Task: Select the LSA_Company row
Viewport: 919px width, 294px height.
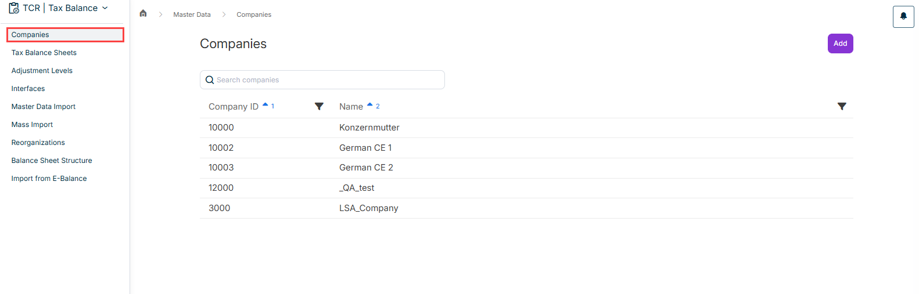Action: [x=526, y=208]
